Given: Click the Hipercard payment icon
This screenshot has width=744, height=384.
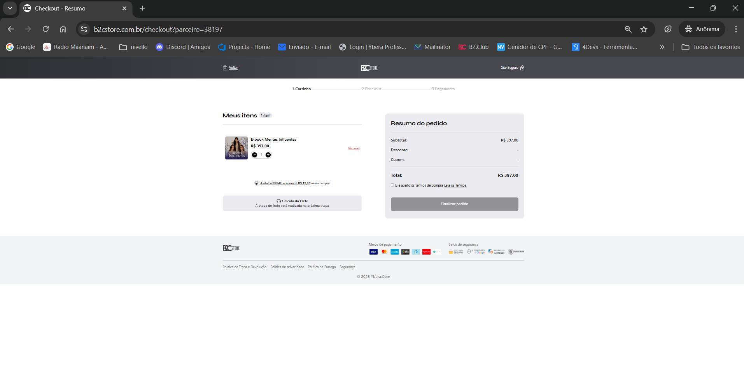Looking at the screenshot, I should 426,251.
